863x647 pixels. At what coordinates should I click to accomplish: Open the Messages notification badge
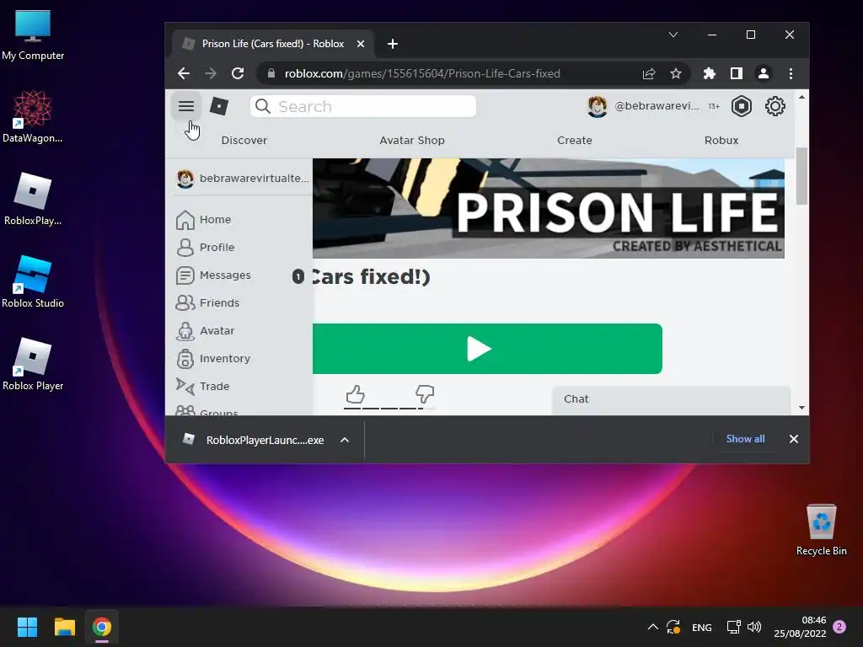297,276
